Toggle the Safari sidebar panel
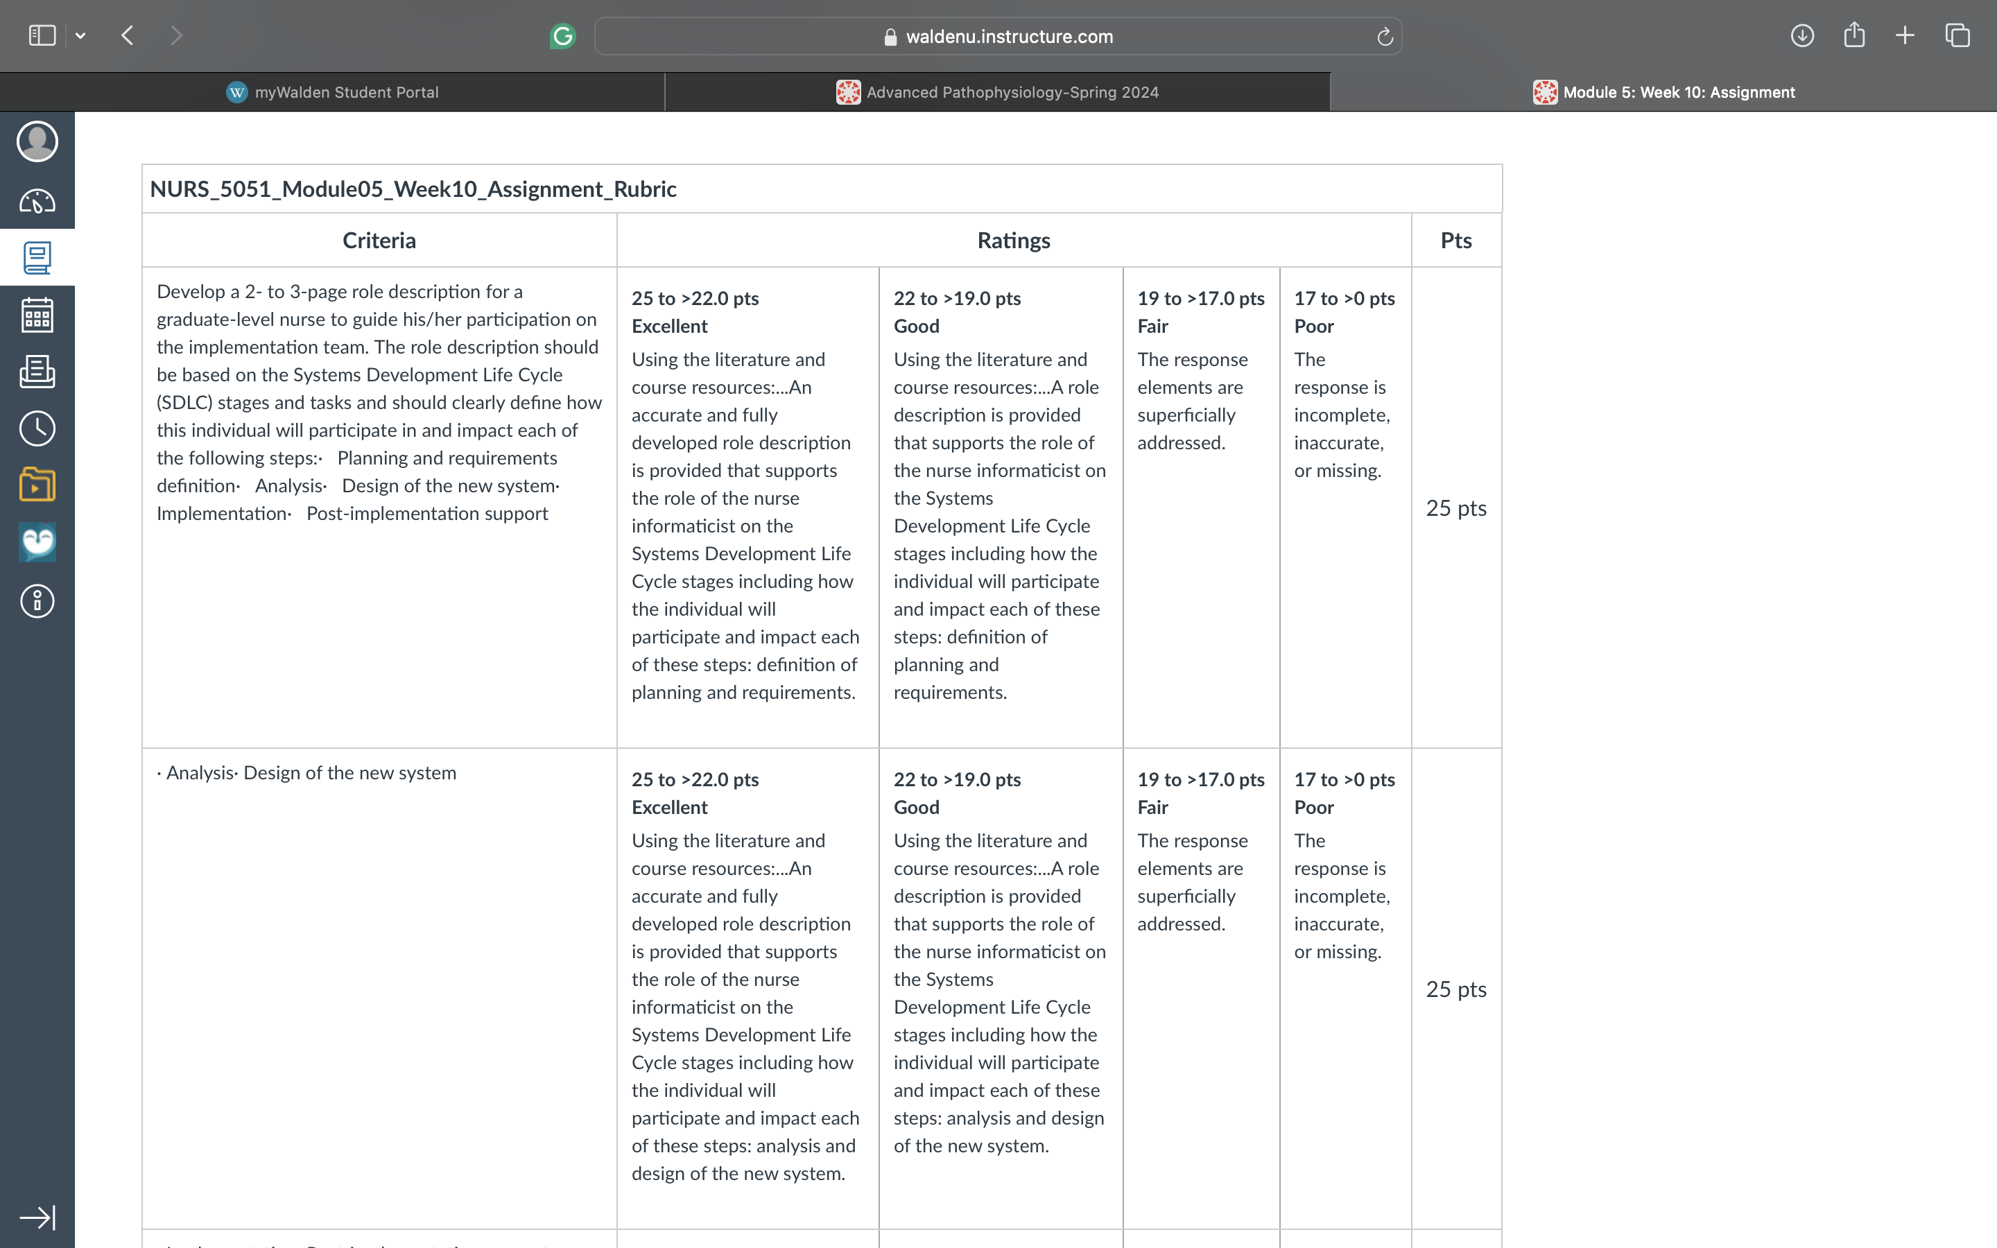The width and height of the screenshot is (1997, 1248). click(x=42, y=35)
